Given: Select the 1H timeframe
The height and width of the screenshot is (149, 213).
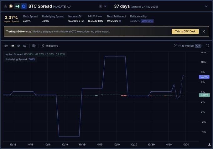Looking at the screenshot, I should pos(13,46).
